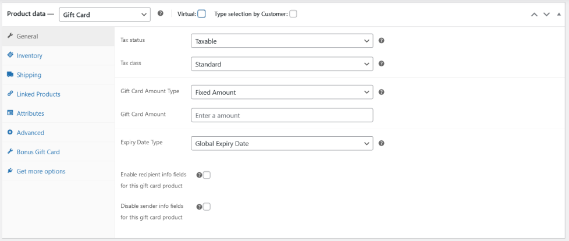Click the Gift Card Amount input field
This screenshot has height=241, width=569.
(282, 115)
